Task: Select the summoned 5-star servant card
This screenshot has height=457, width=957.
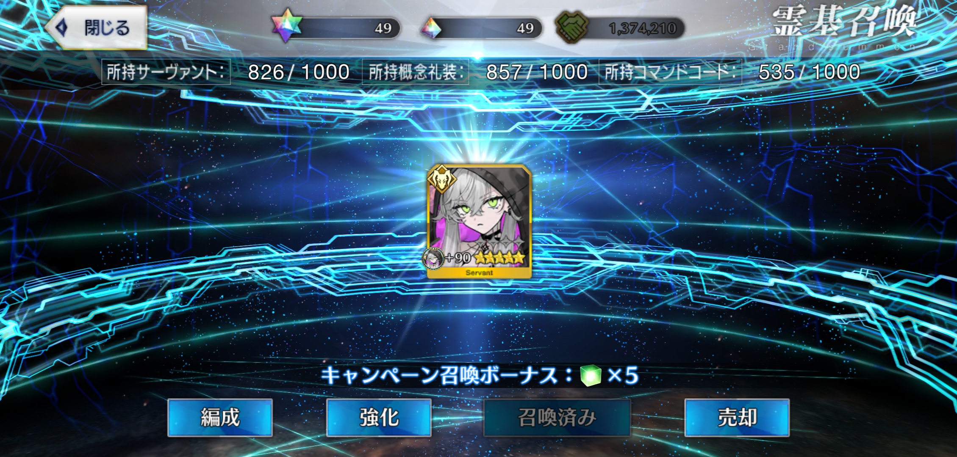Action: 479,222
